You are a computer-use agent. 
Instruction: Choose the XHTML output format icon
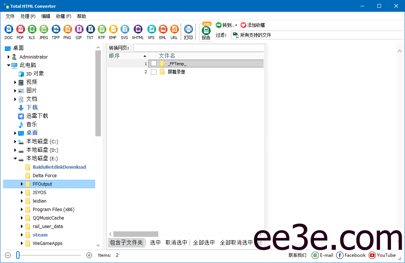pyautogui.click(x=137, y=29)
